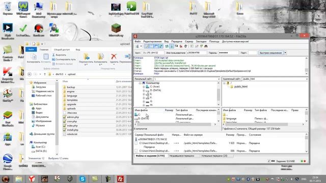
Task: Open the Файл tab in Explorer
Action: [31, 50]
